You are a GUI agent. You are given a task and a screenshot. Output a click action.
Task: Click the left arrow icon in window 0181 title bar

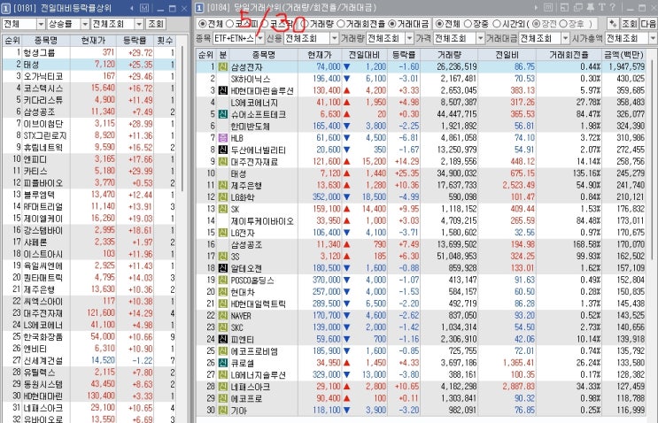[x=131, y=8]
